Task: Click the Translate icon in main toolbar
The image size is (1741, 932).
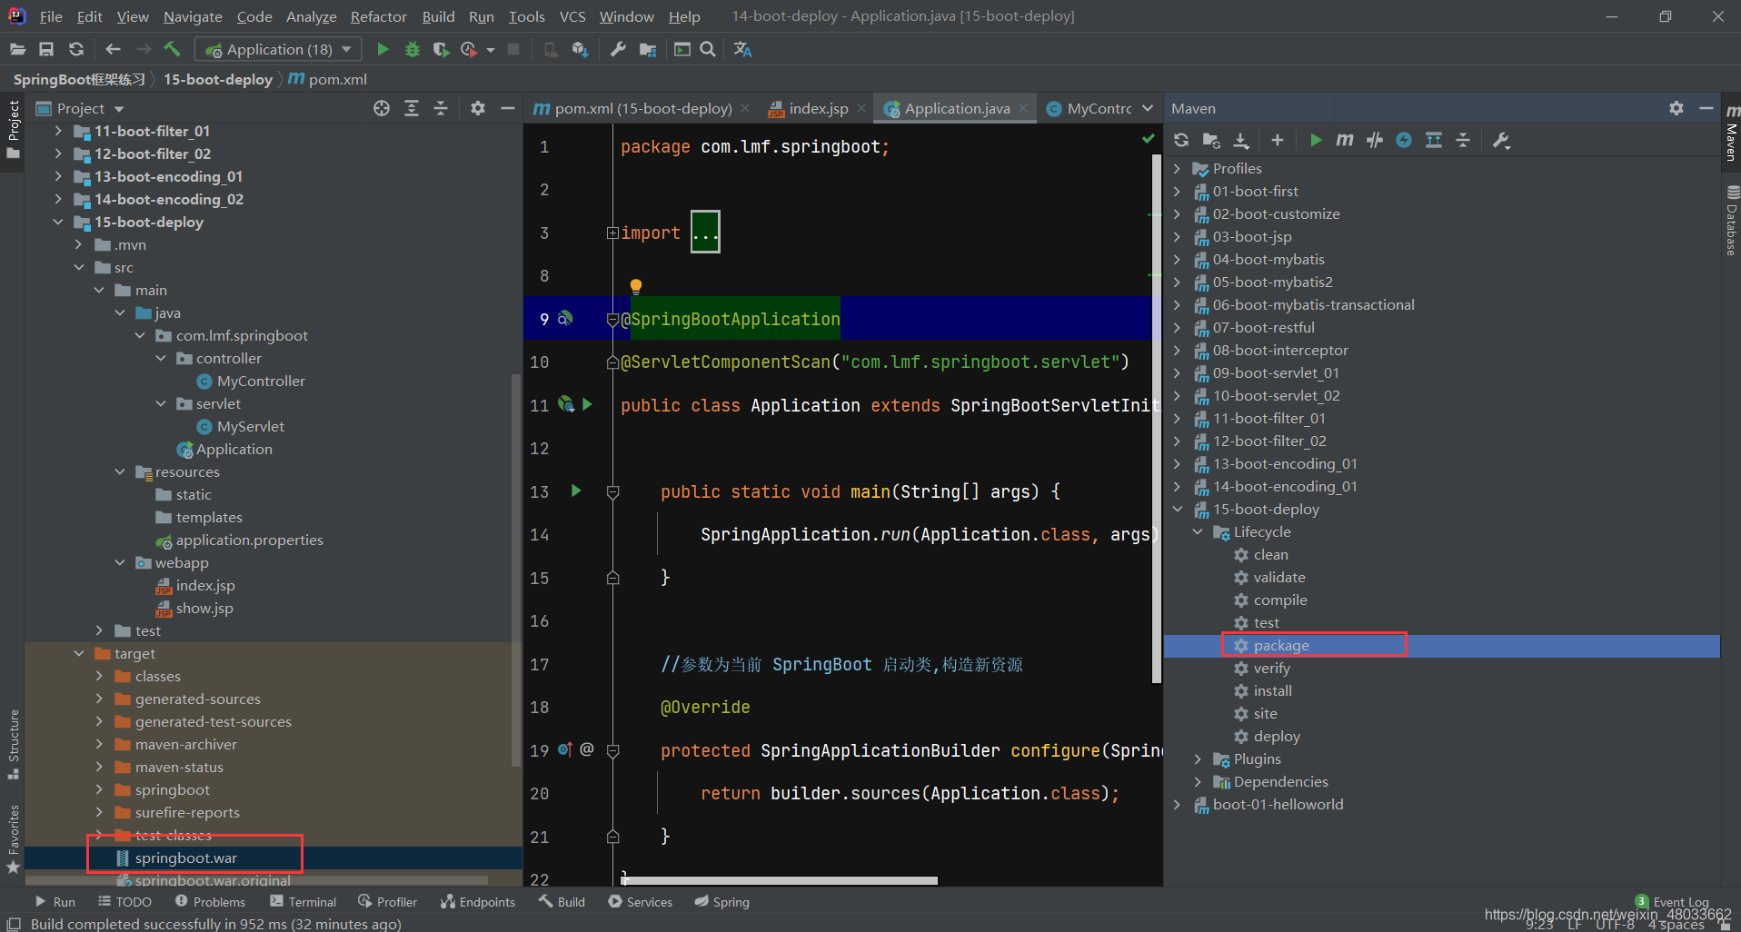Action: (x=742, y=49)
